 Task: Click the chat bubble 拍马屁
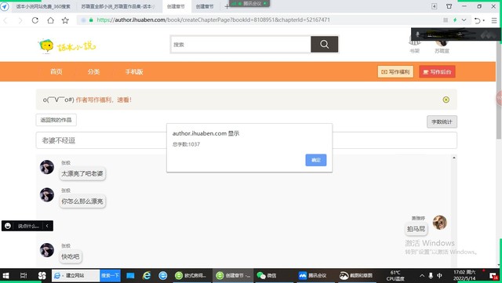(416, 229)
